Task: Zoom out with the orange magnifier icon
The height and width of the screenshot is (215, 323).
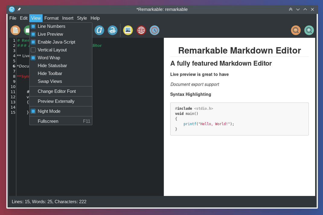Action: pyautogui.click(x=296, y=30)
